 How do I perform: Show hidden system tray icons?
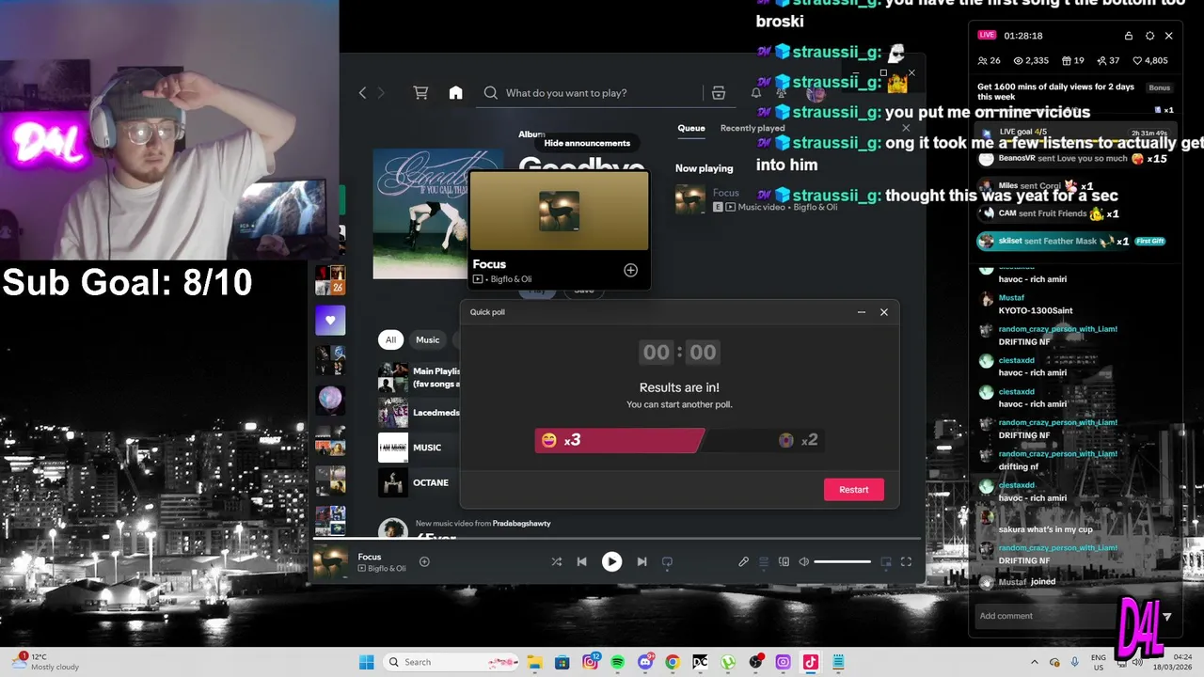click(x=1035, y=662)
